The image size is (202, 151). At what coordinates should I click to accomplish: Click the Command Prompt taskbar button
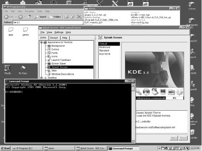coord(123,148)
